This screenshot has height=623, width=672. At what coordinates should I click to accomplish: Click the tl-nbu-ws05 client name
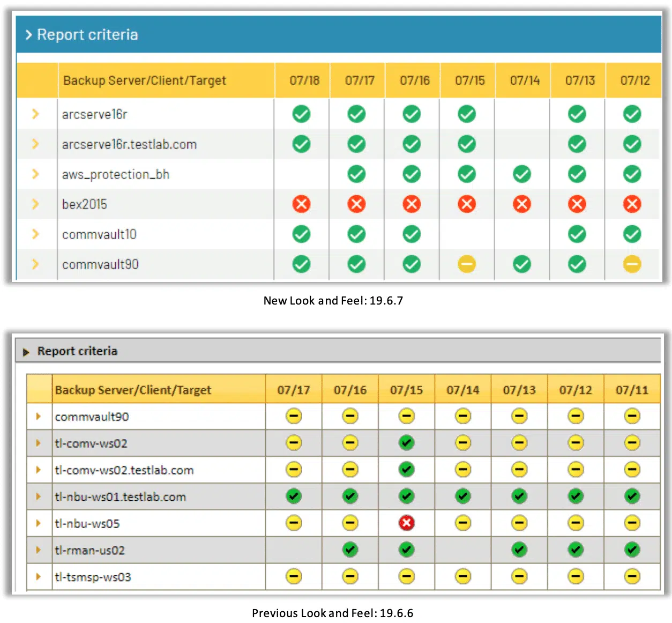(87, 523)
